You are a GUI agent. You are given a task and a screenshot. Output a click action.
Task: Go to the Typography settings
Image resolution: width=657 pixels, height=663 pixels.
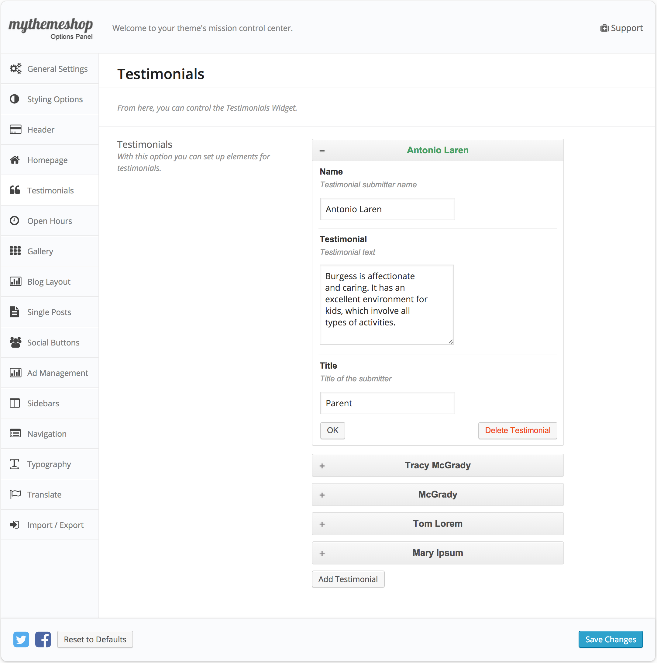coord(49,464)
